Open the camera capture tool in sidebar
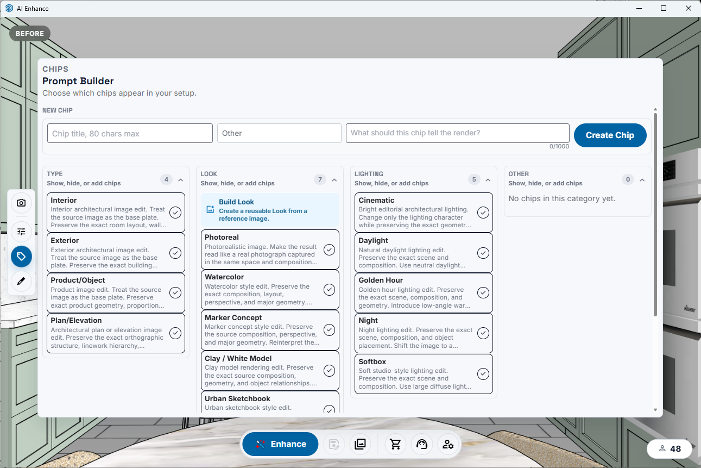 tap(21, 203)
